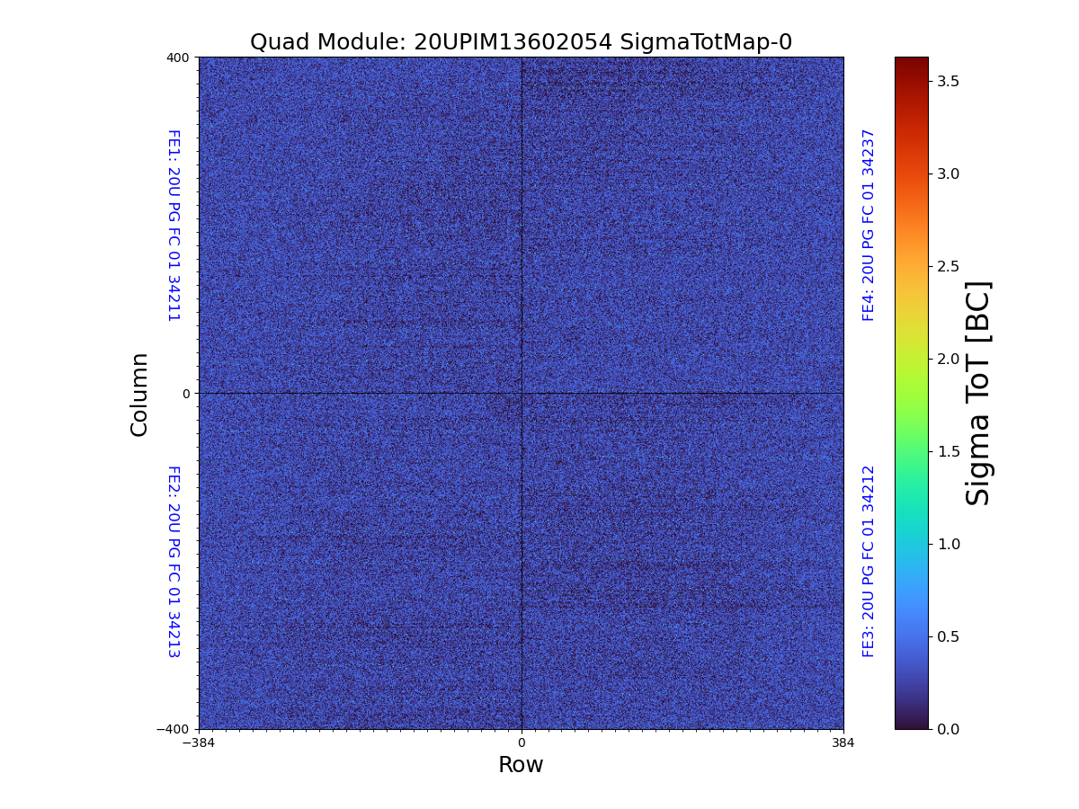Click the 3.5 tick label on colorbar
Image resolution: width=1079 pixels, height=809 pixels.
(949, 81)
